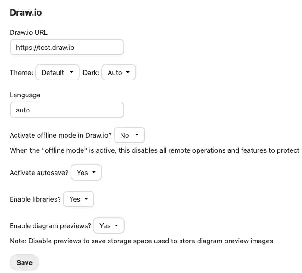Click the Enable diagram previews label
302x273 pixels.
50,226
